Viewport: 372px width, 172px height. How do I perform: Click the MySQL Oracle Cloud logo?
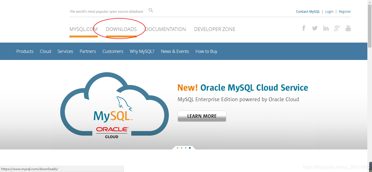tap(114, 106)
